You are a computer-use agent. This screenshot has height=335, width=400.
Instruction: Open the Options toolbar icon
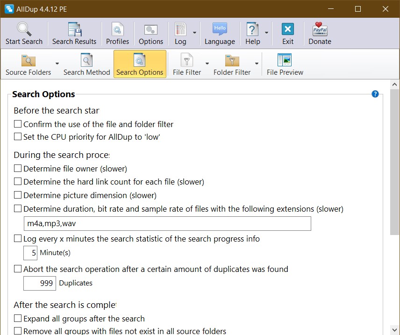[151, 29]
